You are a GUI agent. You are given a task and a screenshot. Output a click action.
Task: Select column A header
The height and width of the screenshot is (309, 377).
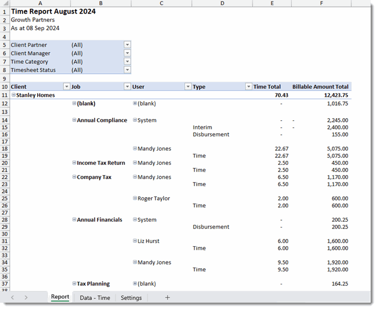coord(40,3)
